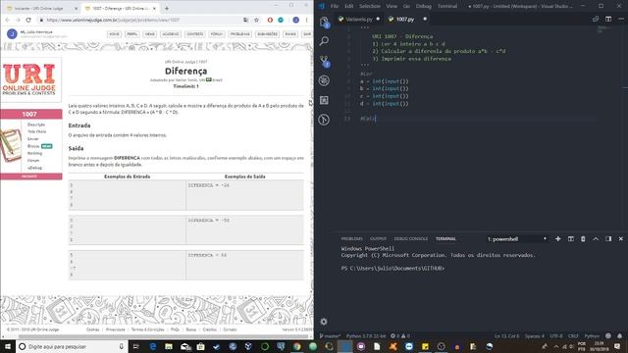
Task: Switch to the first Chrome tab 'Iniciante'
Action: coord(41,8)
